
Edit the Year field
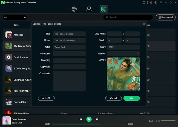tap(124, 47)
